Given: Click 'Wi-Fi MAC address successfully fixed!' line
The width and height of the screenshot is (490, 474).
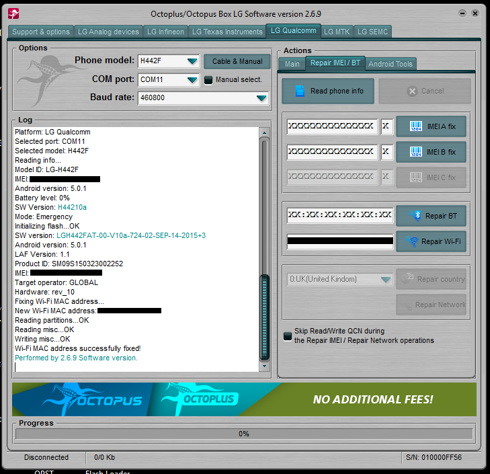Looking at the screenshot, I should tap(77, 348).
